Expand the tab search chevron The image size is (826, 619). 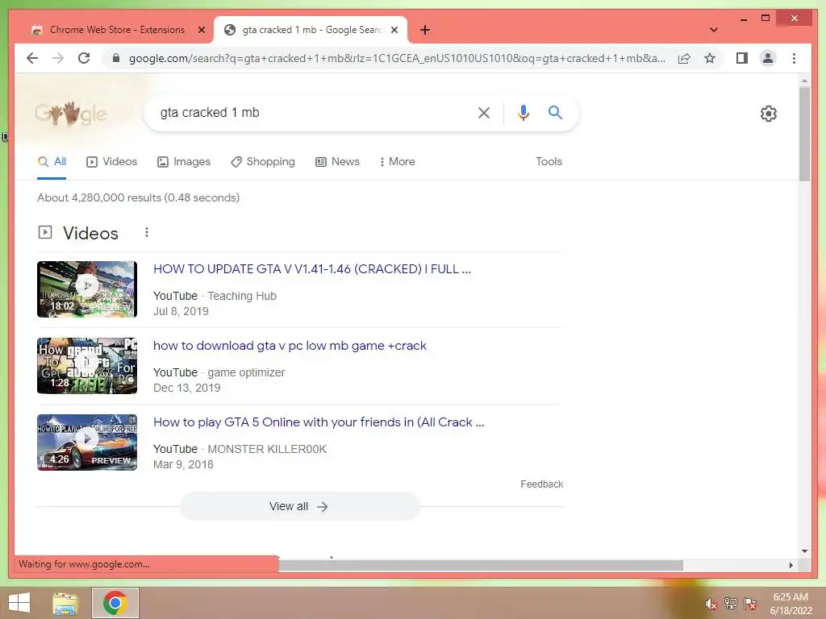coord(714,30)
